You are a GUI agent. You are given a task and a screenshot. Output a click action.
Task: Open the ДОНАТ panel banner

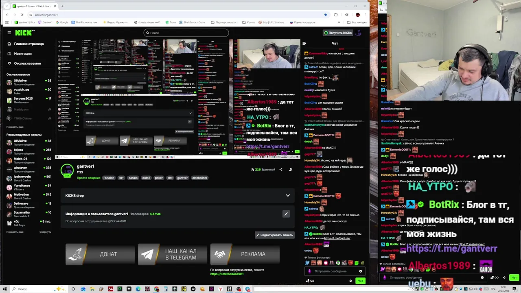(100, 254)
